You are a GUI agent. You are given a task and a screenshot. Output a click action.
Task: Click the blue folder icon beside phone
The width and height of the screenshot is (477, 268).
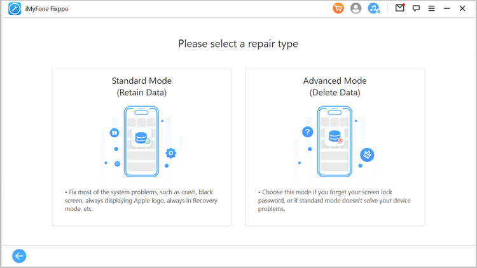[x=114, y=133]
